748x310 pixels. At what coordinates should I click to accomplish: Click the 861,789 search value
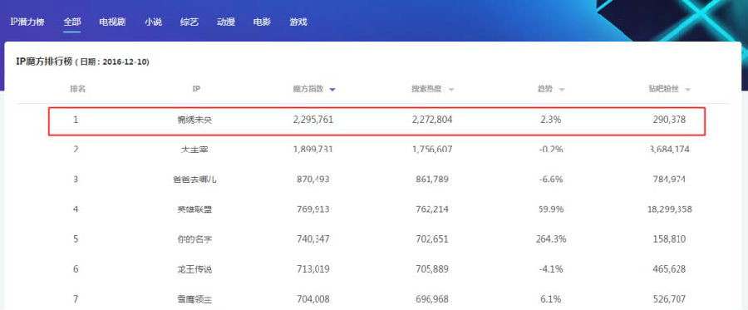[431, 180]
